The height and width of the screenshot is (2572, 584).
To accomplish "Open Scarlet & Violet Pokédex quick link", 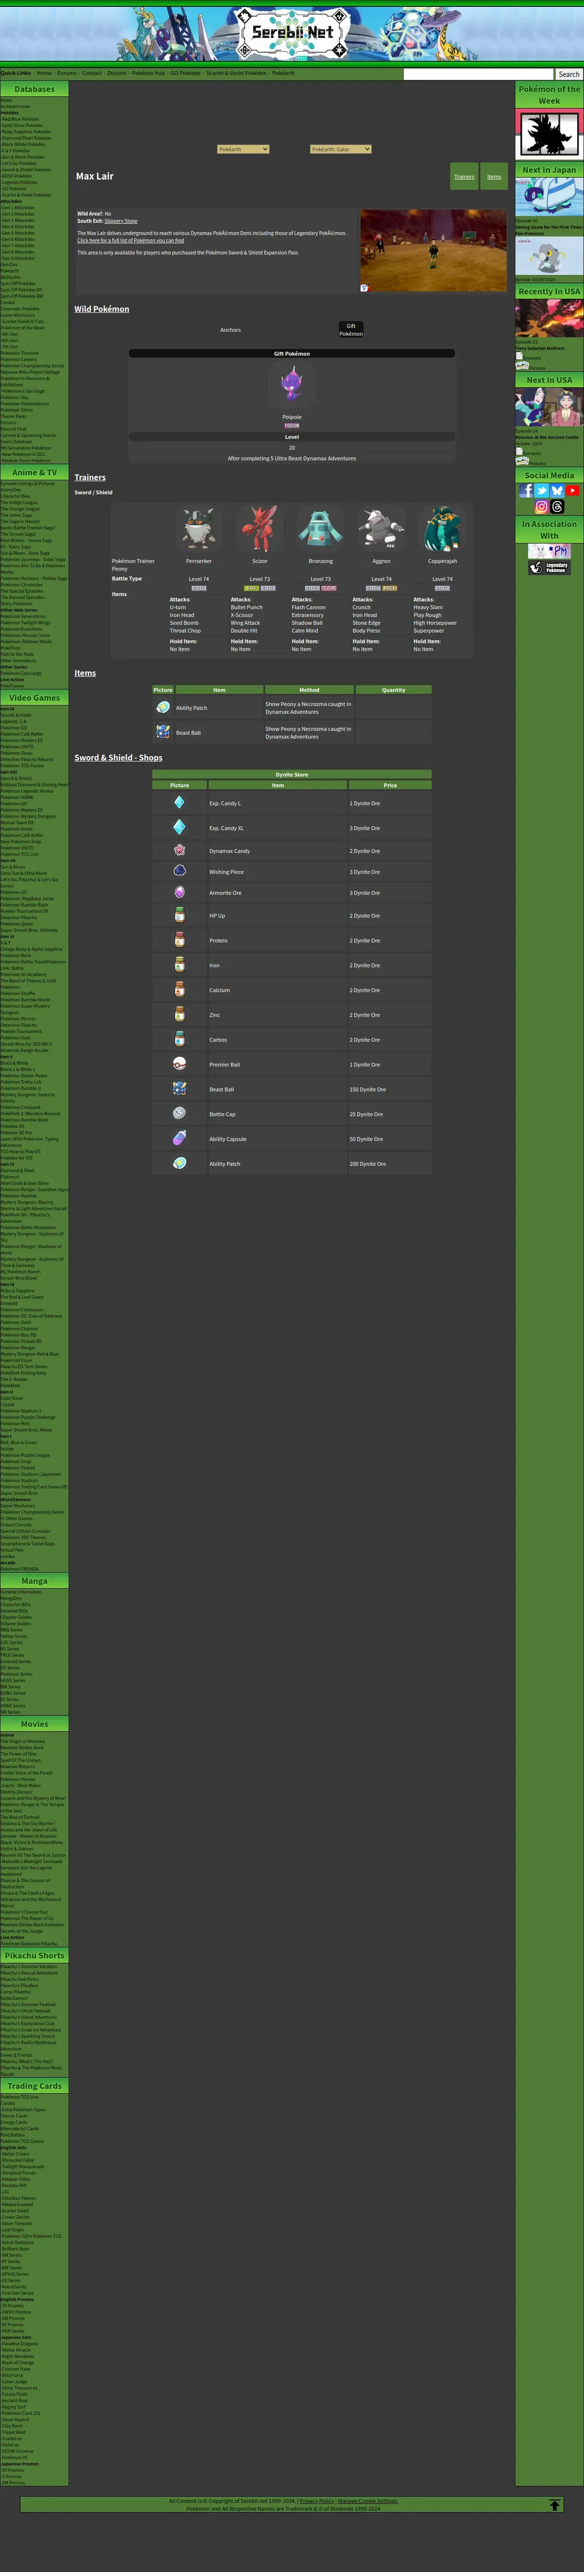I will pyautogui.click(x=237, y=73).
